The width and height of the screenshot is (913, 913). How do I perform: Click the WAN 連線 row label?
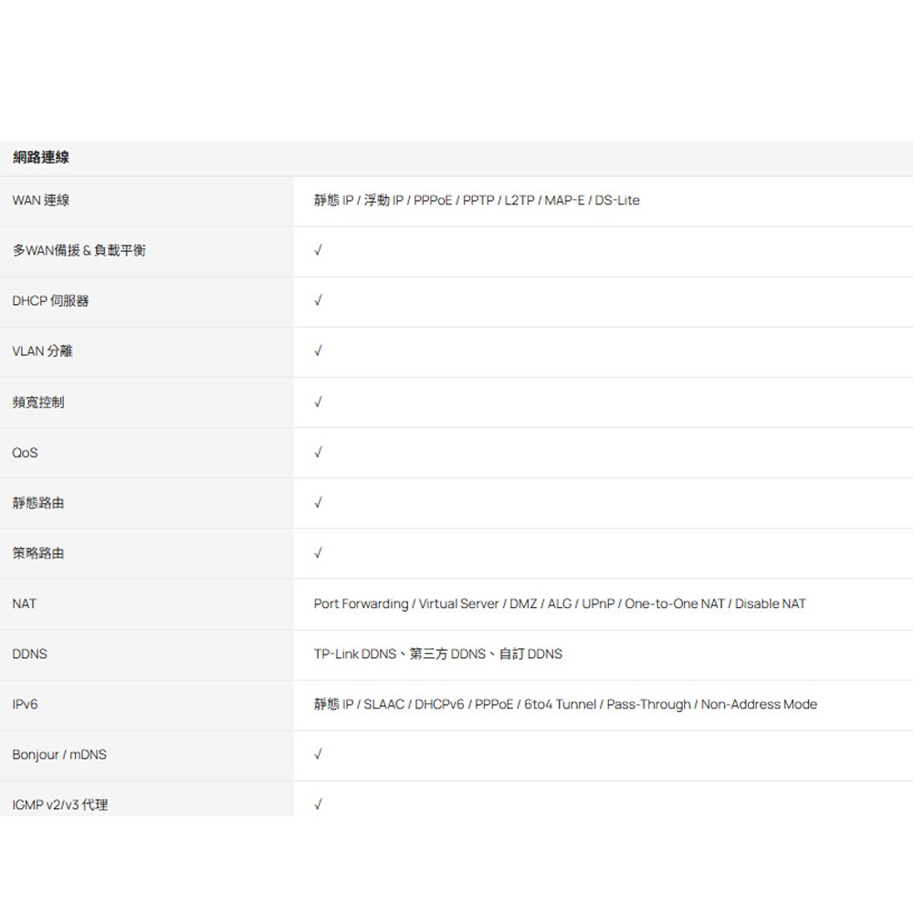coord(41,200)
